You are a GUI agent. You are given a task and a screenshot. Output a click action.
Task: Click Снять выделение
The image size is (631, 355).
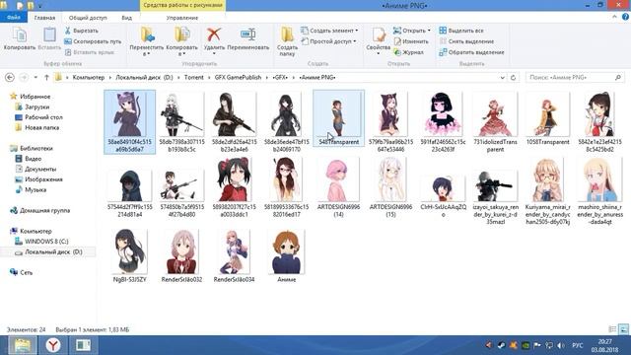click(x=466, y=41)
